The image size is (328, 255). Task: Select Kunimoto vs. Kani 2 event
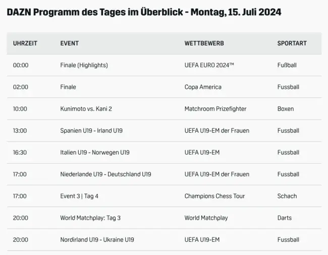pyautogui.click(x=86, y=109)
